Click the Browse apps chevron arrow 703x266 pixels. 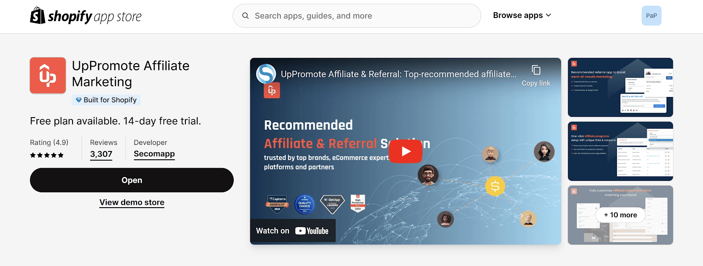[548, 15]
